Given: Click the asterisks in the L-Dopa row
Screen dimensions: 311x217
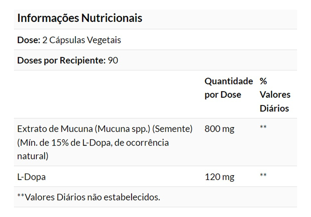Looking at the screenshot, I should (263, 175).
